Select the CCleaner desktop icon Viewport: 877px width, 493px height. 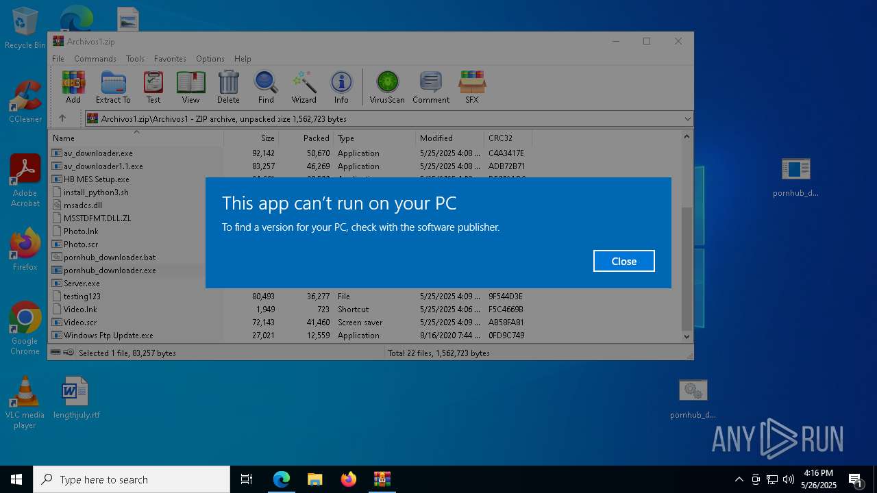25,102
